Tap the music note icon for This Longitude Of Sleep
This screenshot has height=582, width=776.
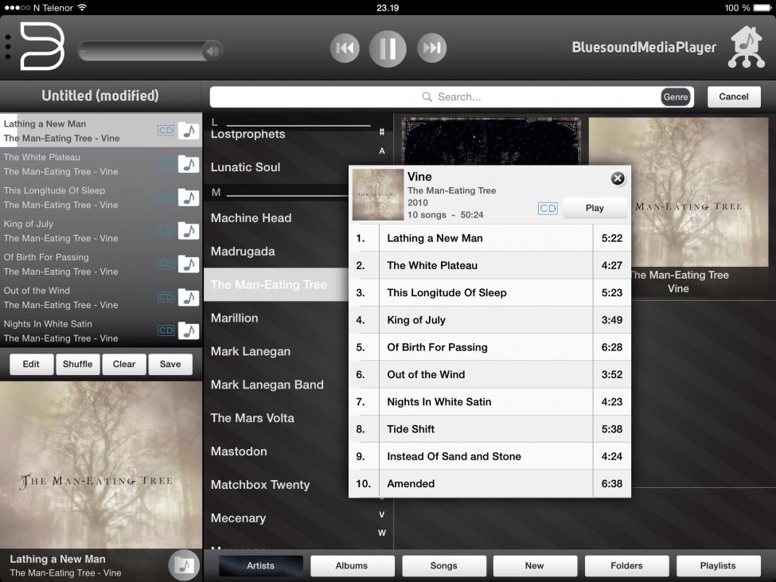tap(189, 197)
